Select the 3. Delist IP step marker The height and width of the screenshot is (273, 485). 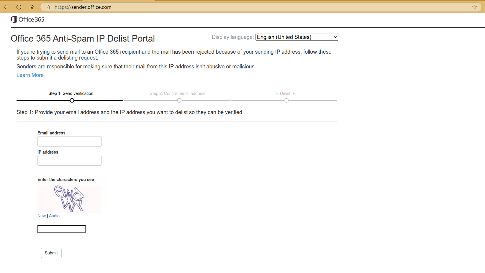point(286,100)
